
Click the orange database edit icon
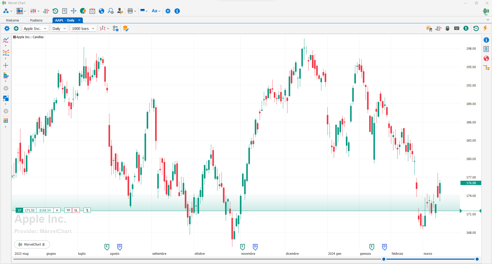pyautogui.click(x=126, y=28)
